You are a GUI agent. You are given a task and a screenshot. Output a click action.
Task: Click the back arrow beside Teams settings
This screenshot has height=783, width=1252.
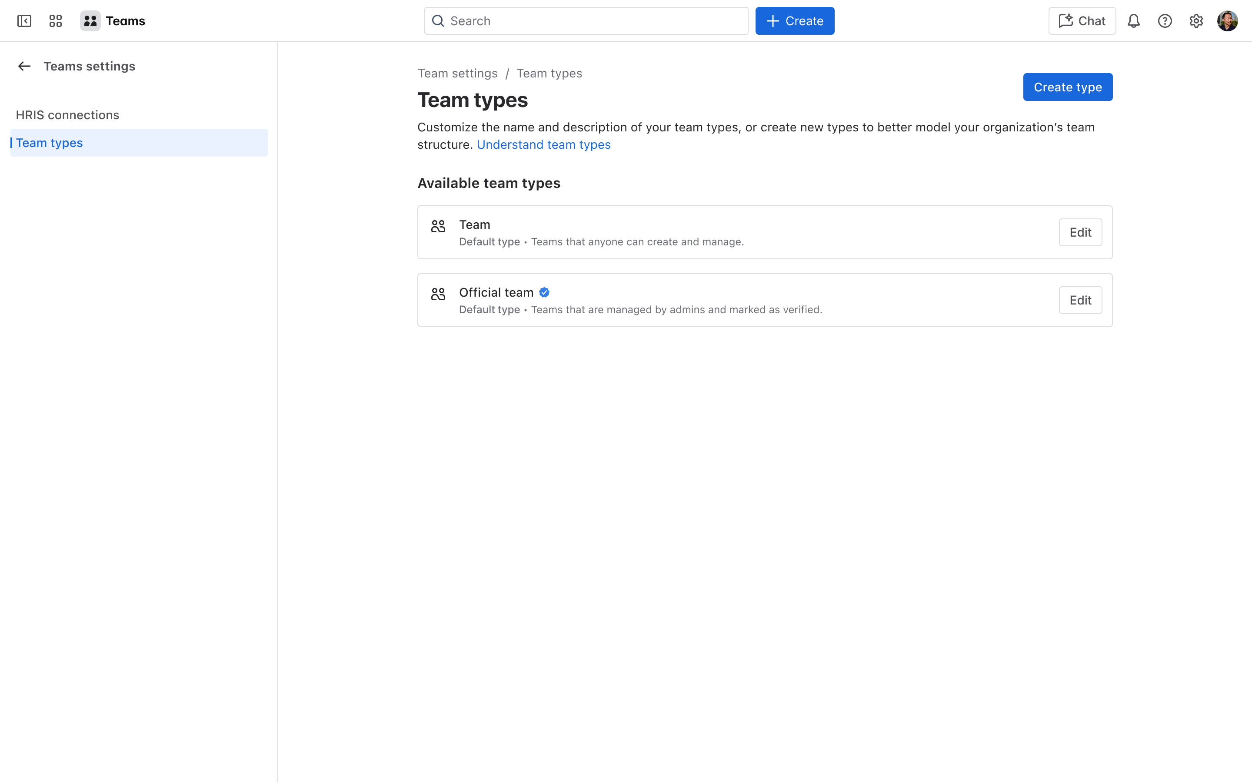coord(24,66)
